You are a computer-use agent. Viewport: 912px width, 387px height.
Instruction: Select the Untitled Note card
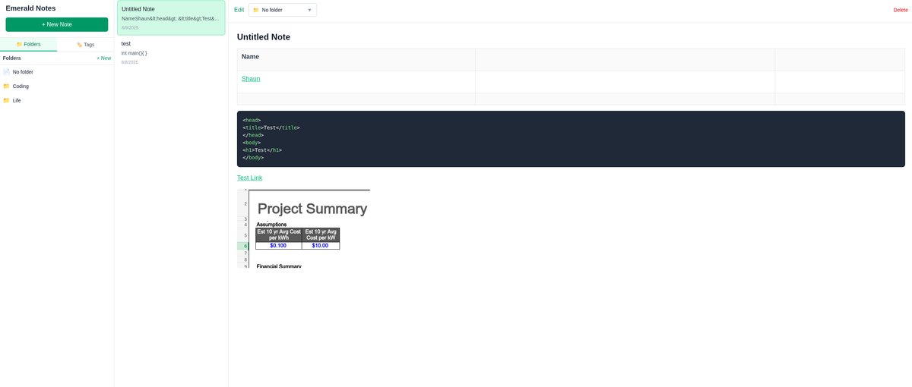171,18
